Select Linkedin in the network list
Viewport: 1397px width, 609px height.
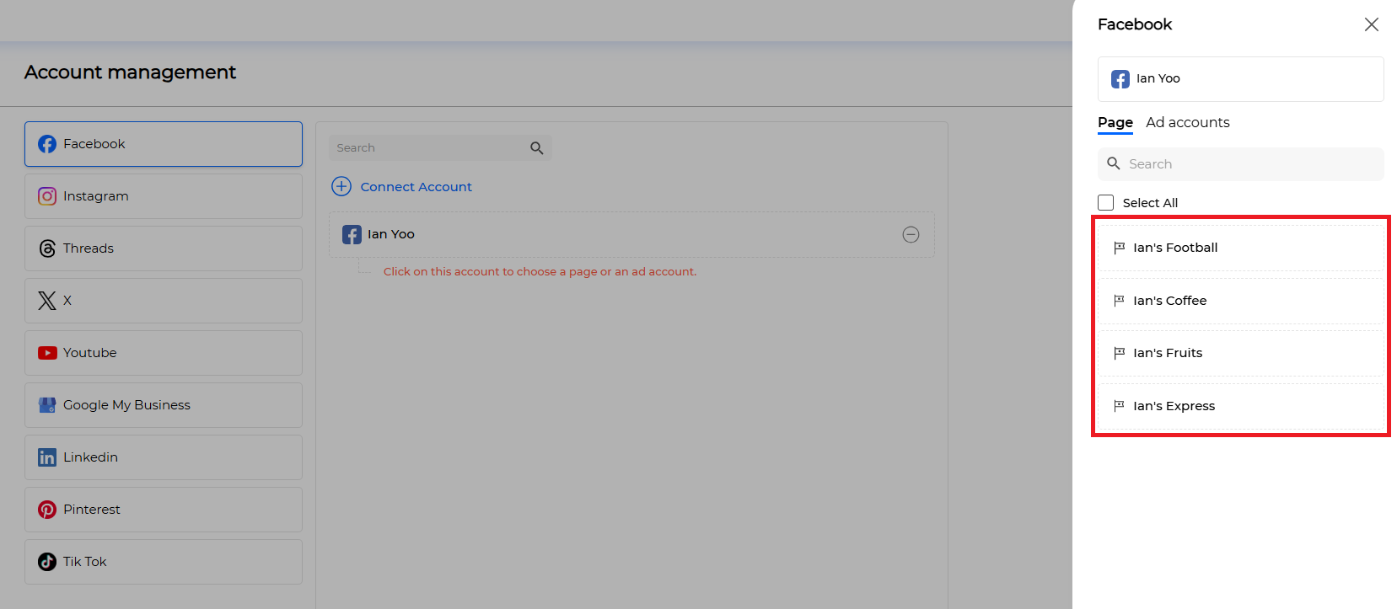pos(164,457)
